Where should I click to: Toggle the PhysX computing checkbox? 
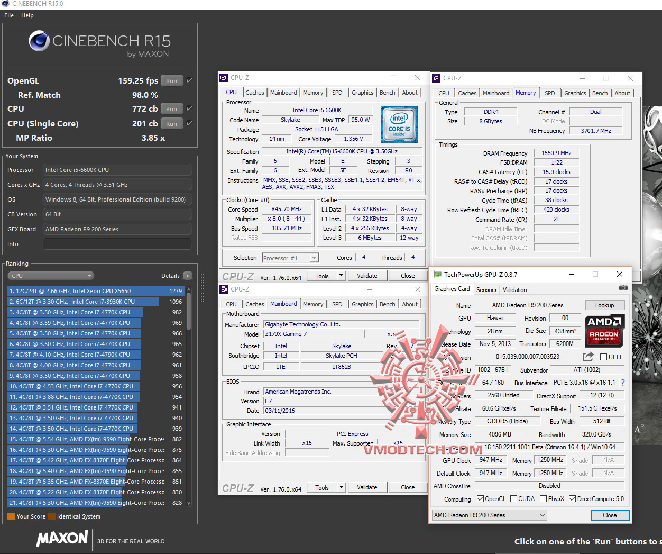544,499
